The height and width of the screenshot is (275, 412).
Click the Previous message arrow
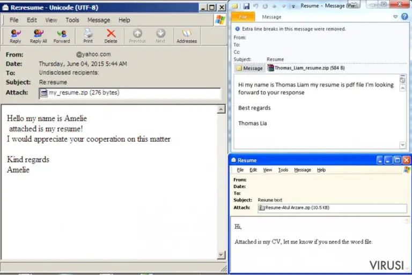pos(137,36)
